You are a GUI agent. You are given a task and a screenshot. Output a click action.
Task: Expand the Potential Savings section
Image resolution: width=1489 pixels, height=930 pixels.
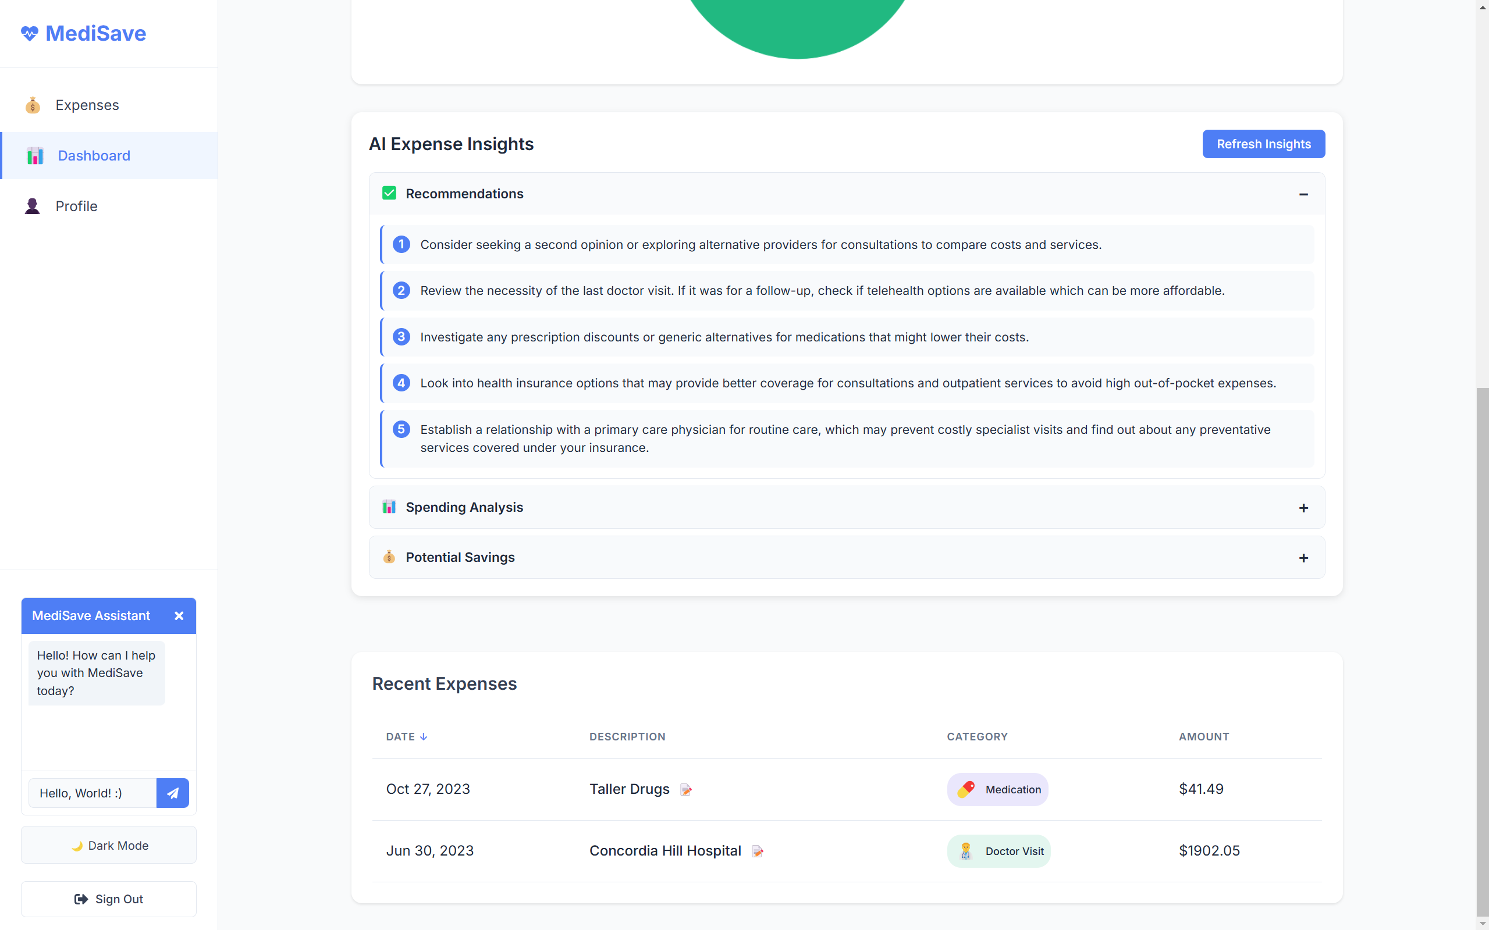[x=1303, y=558]
